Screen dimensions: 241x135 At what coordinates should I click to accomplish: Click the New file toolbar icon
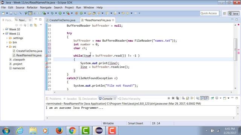tap(3, 13)
